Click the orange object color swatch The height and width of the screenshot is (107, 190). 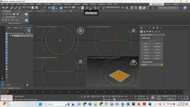point(161,65)
